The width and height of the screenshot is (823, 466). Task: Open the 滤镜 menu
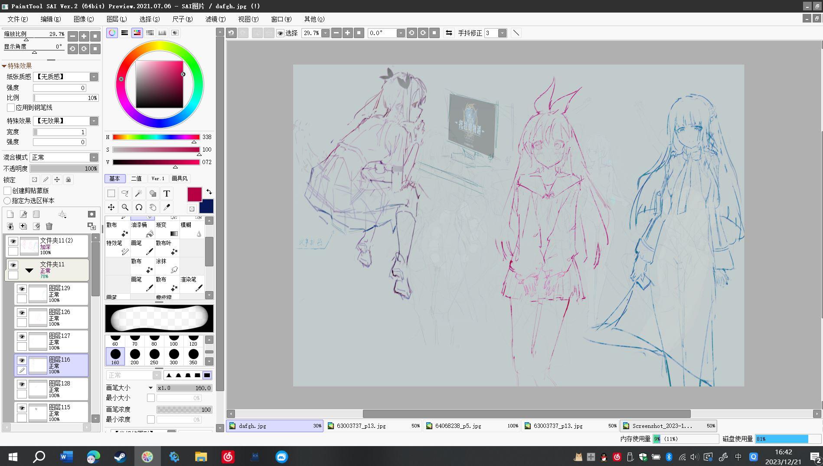click(216, 19)
